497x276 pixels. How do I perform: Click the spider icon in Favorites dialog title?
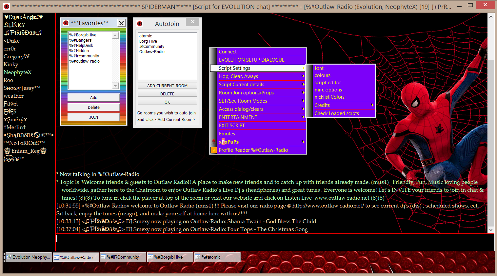pyautogui.click(x=66, y=23)
